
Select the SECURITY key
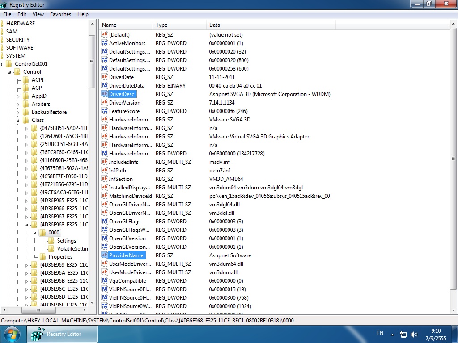point(18,39)
